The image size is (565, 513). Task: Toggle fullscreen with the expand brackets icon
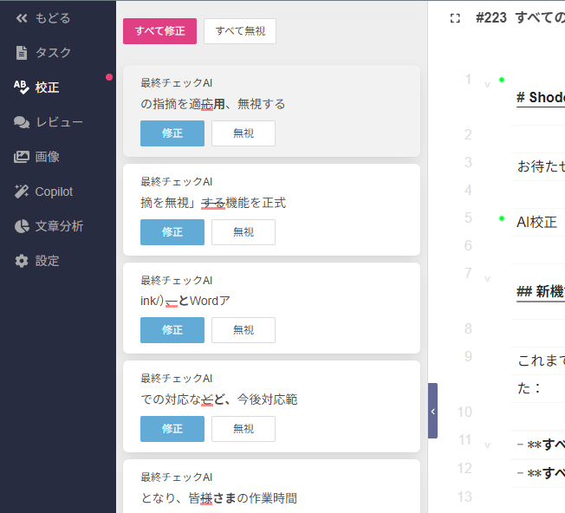click(455, 18)
